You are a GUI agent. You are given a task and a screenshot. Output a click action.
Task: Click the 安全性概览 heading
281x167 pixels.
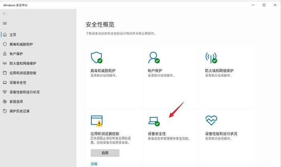(x=100, y=24)
